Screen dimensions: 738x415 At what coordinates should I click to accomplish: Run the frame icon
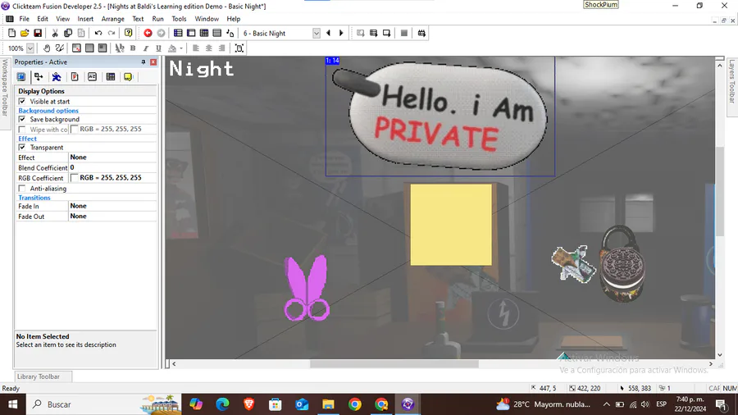click(x=386, y=33)
